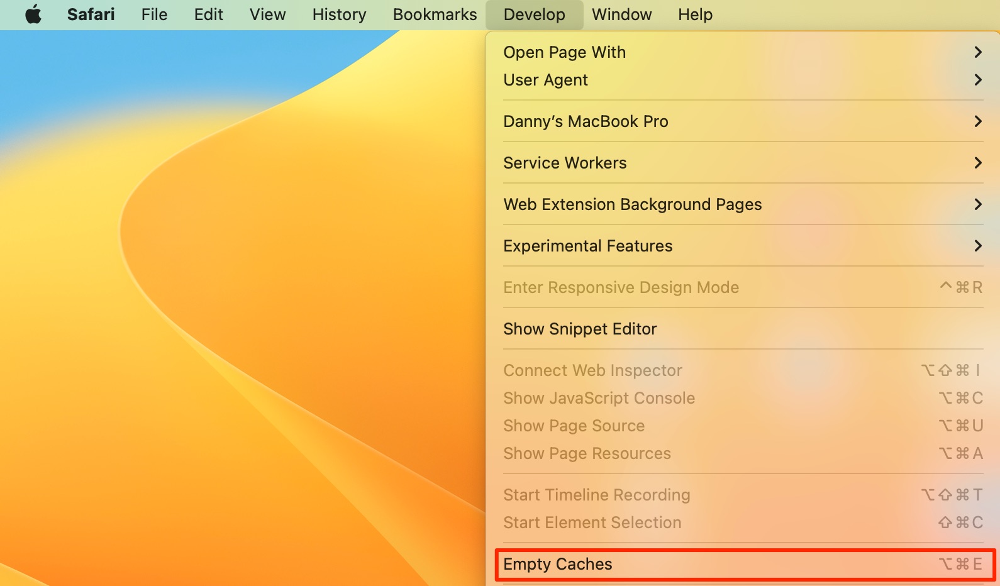Choose Enter Responsive Design Mode
The height and width of the screenshot is (586, 1000).
(743, 287)
